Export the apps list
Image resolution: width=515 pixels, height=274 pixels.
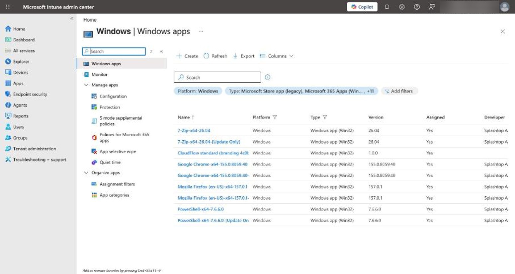[x=244, y=56]
